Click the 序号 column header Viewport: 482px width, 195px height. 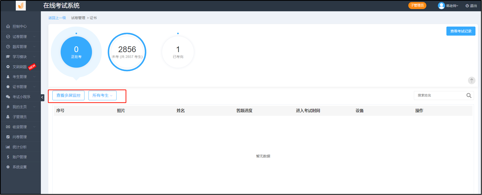coord(60,111)
